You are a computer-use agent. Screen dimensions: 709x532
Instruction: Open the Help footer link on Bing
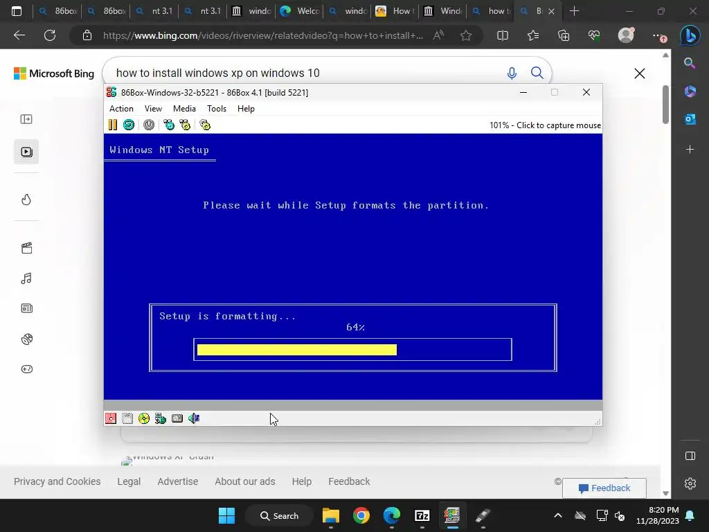click(x=302, y=481)
